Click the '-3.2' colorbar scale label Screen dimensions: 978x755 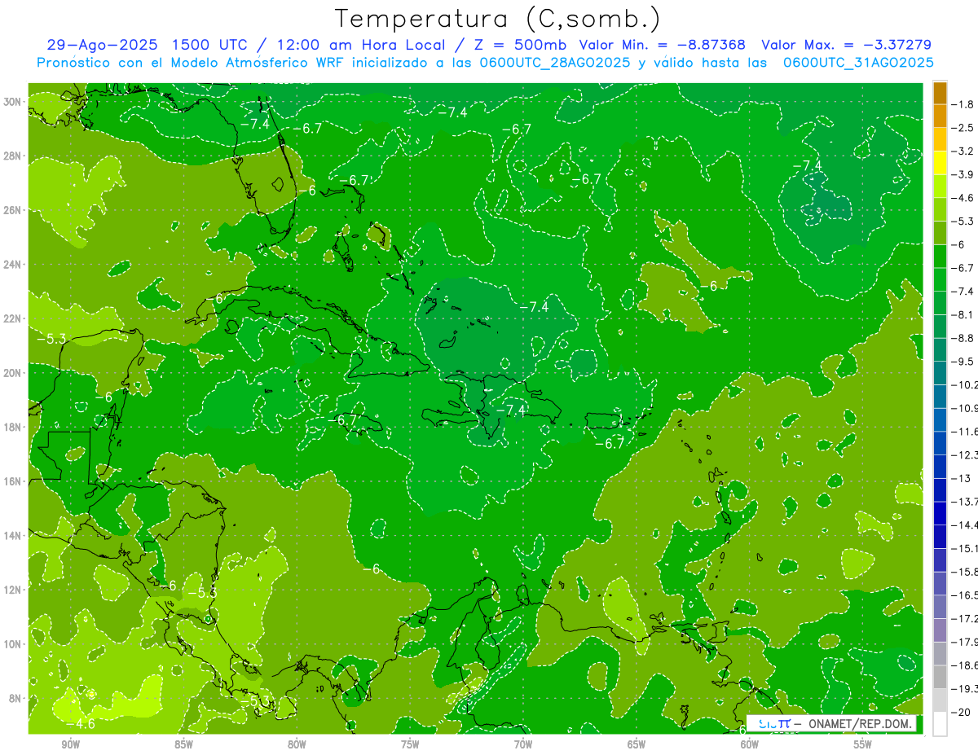[x=964, y=151]
